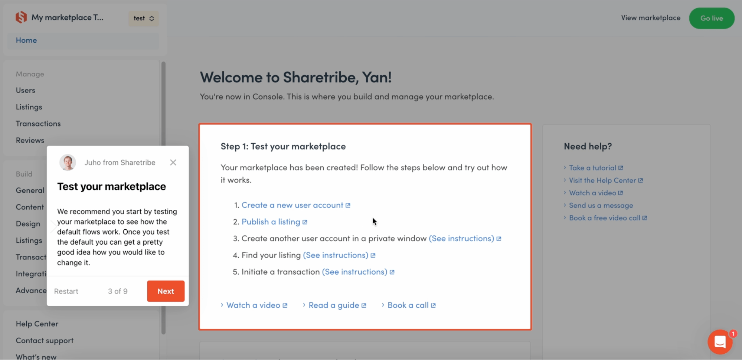Click external-link icon beside Create a new user account
The image size is (742, 360).
[x=348, y=205]
